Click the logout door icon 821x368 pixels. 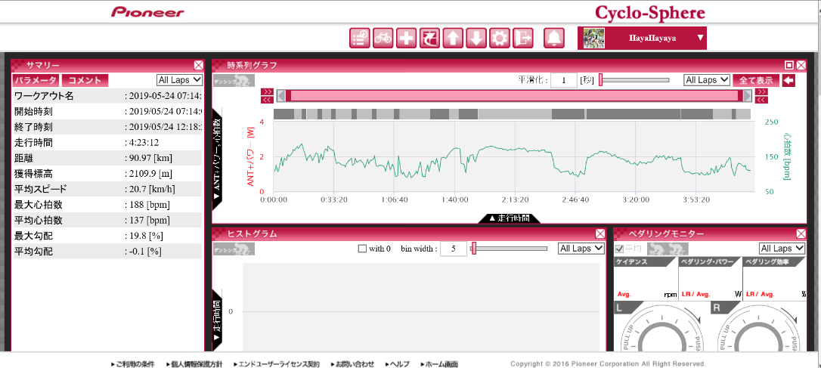[523, 38]
